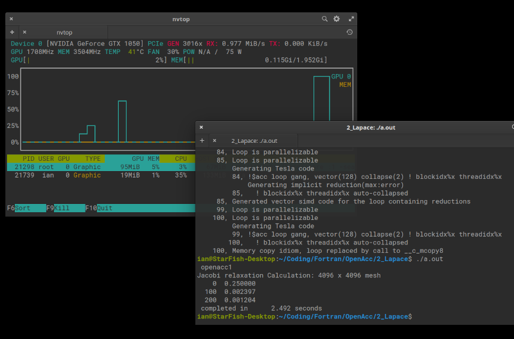The image size is (514, 339).
Task: Add a new tab in 2_Lapace terminal
Action: click(x=202, y=140)
